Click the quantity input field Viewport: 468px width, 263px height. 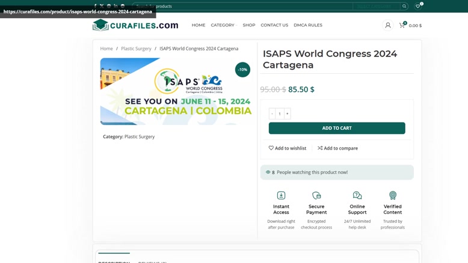280,113
